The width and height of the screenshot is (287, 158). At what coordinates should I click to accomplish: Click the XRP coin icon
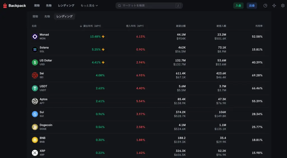coord(35,153)
